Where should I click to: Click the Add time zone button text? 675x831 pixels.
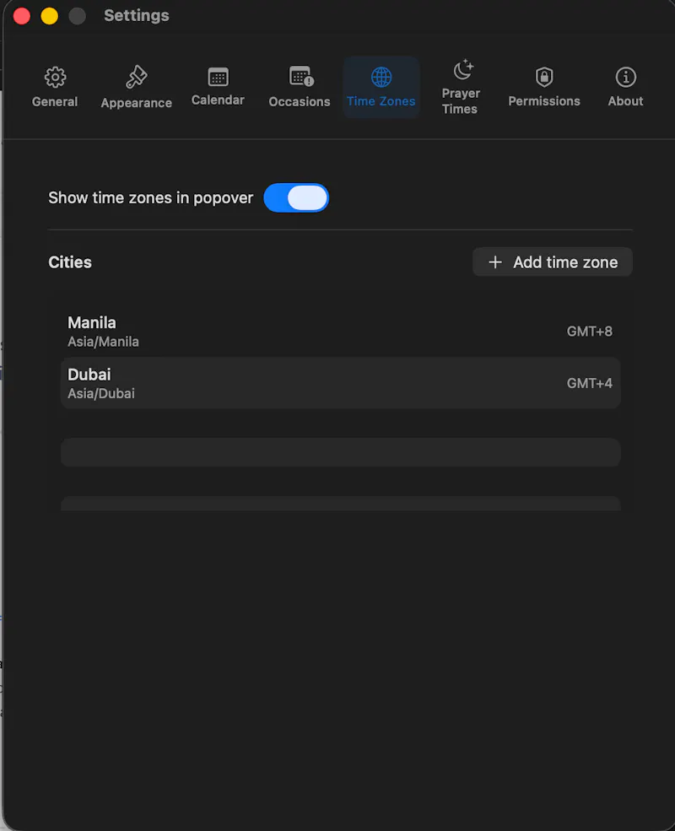coord(565,262)
